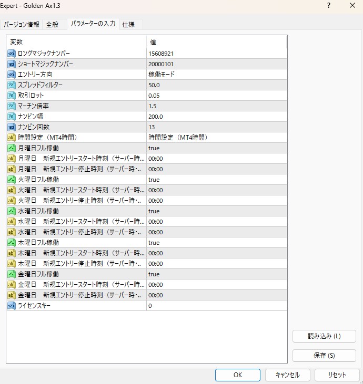Click the string icon beside 金曜日 新規エントリー停止時刻
The image size is (363, 384).
pos(11,295)
